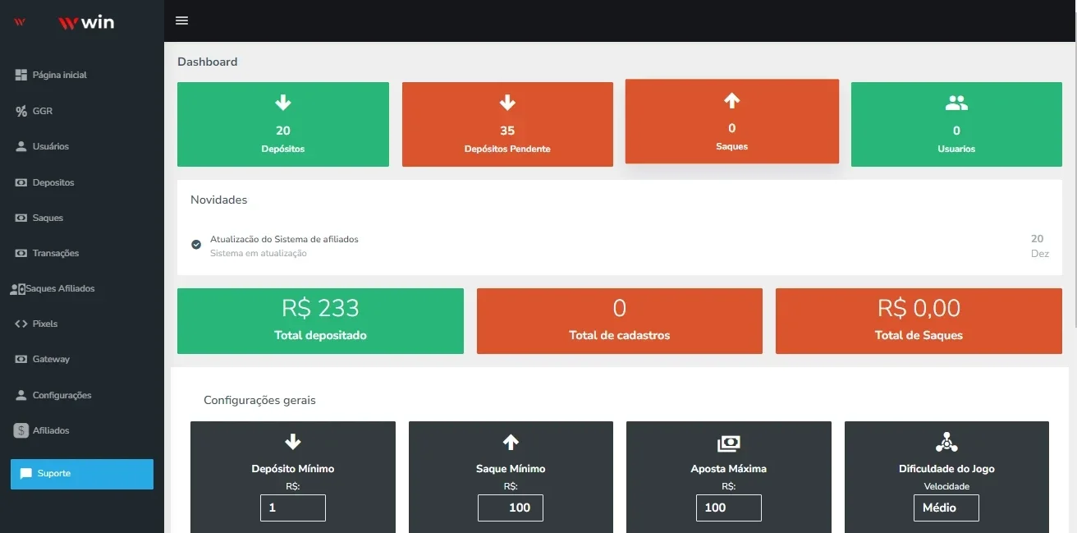Open the Total depositado R$ 233 card

pyautogui.click(x=320, y=321)
